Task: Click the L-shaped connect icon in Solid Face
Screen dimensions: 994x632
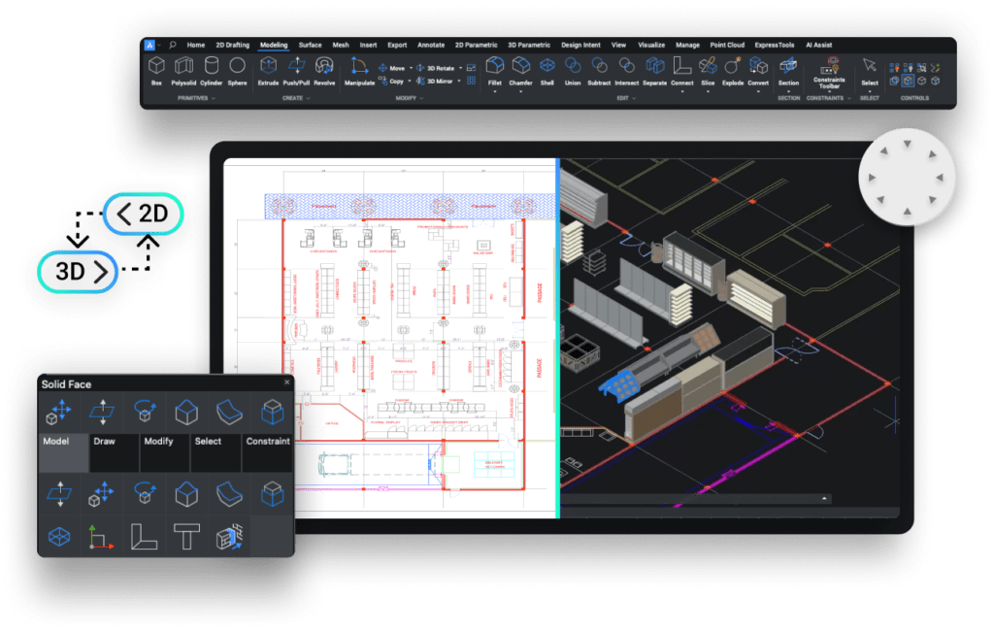Action: point(144,537)
